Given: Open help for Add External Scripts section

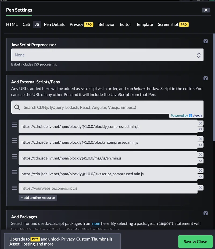Looking at the screenshot, I should 206,78.
